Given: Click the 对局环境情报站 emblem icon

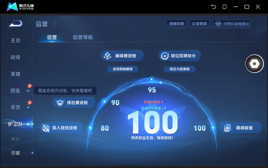Looking at the screenshot, I should (x=218, y=24).
